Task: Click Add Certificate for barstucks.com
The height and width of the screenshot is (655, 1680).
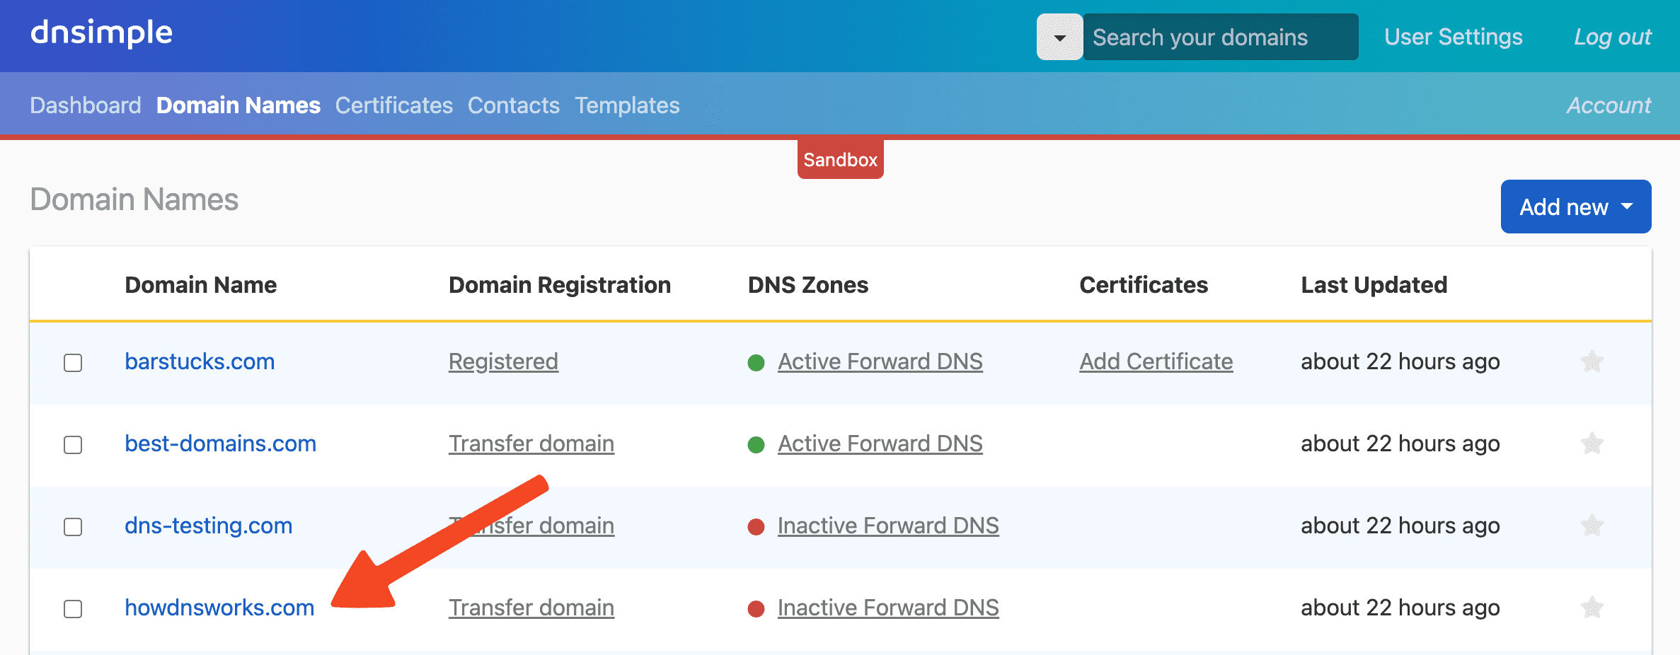Action: coord(1156,361)
